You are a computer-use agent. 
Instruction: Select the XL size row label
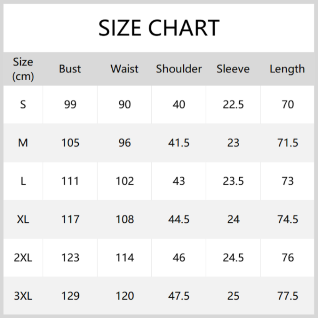click(23, 219)
